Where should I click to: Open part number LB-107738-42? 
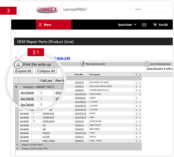80,117
